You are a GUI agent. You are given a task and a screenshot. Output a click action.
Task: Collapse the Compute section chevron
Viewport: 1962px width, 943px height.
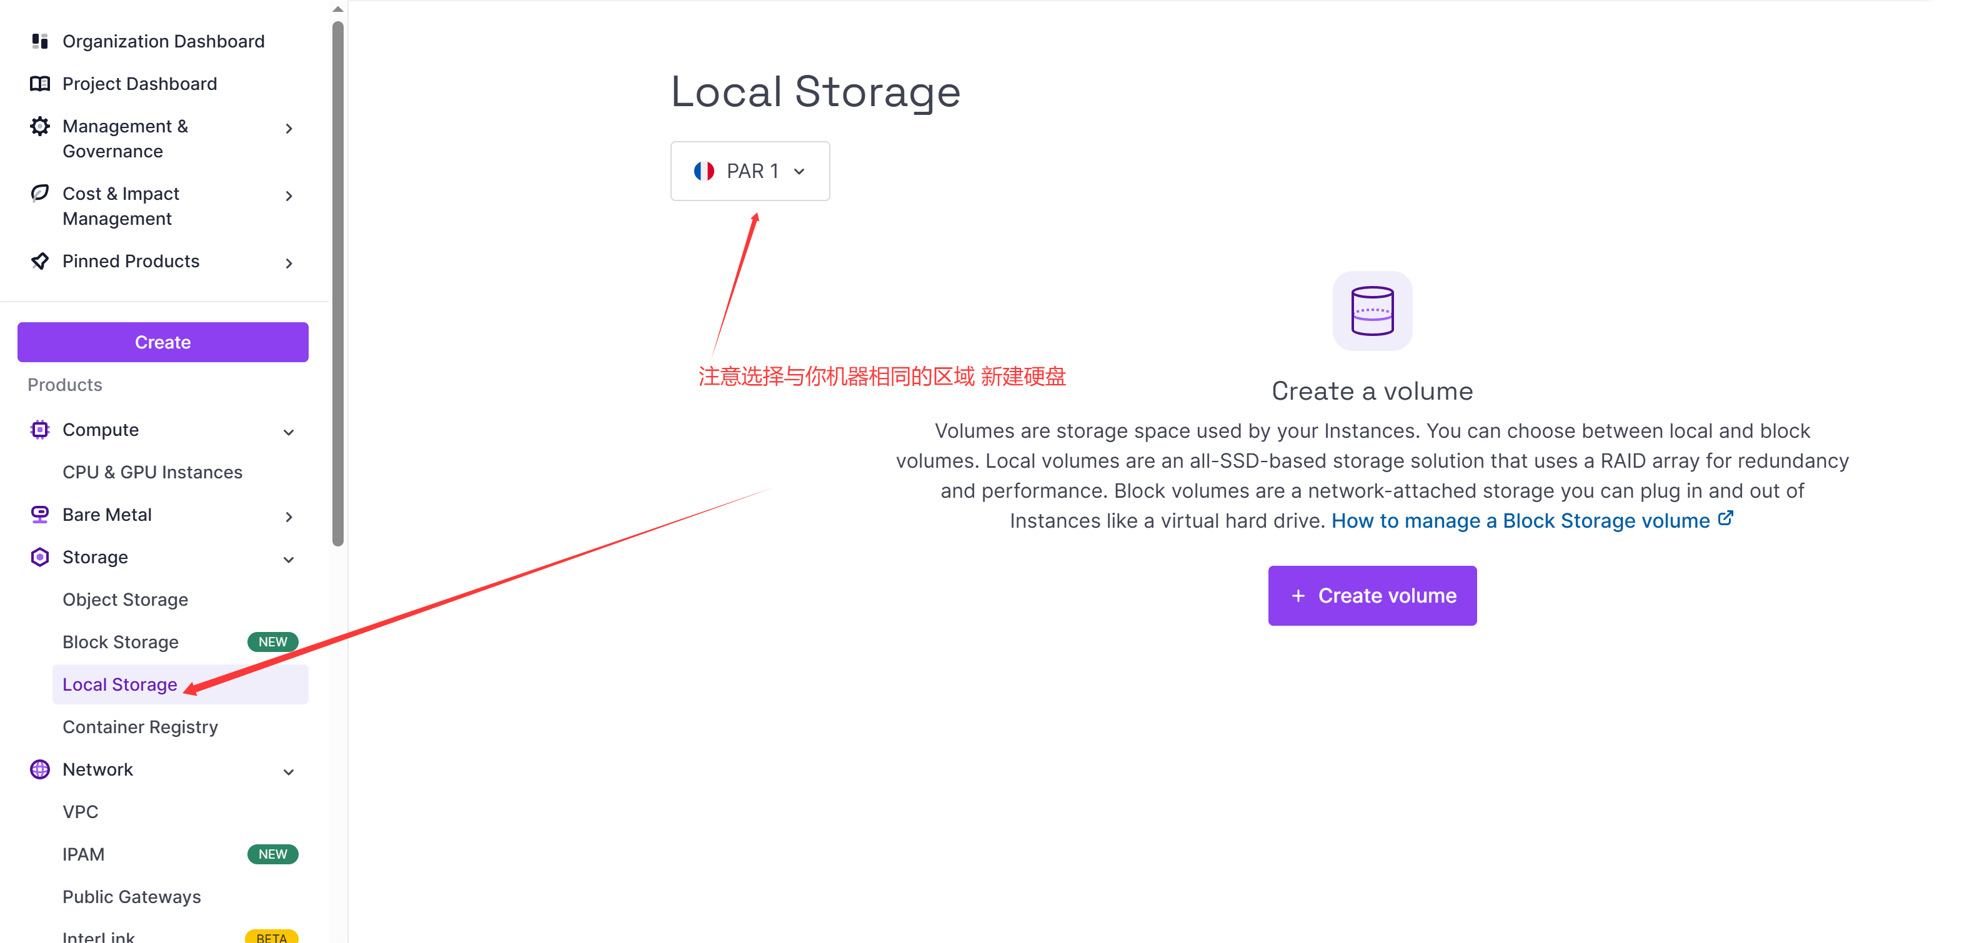coord(289,432)
